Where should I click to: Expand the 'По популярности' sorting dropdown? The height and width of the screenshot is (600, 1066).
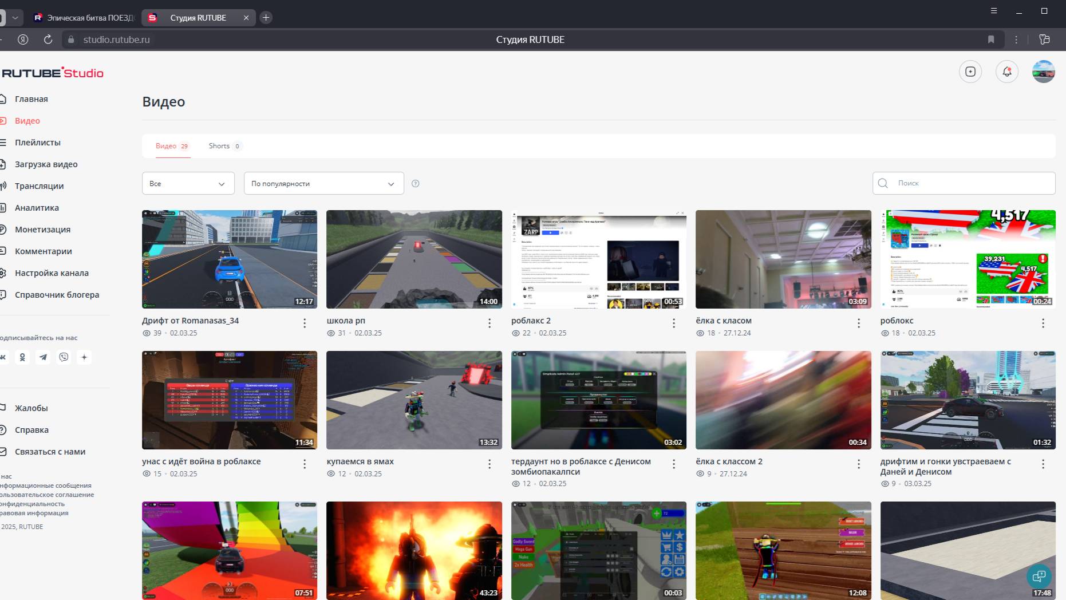click(x=323, y=184)
